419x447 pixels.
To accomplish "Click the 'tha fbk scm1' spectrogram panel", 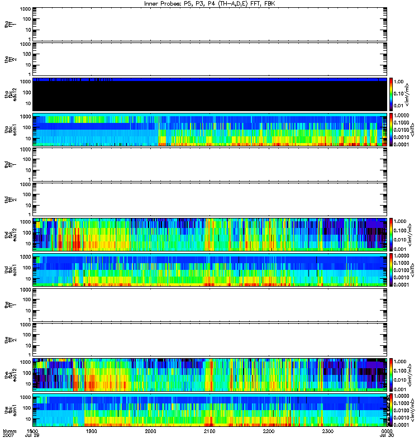I will [210, 130].
